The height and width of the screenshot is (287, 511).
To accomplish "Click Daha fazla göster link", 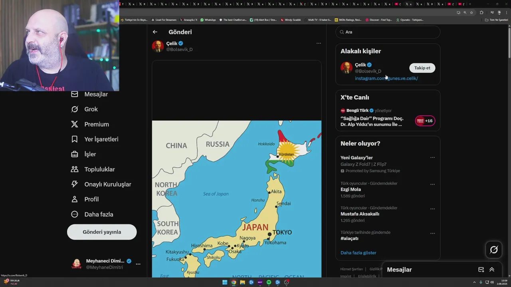I will (x=358, y=253).
